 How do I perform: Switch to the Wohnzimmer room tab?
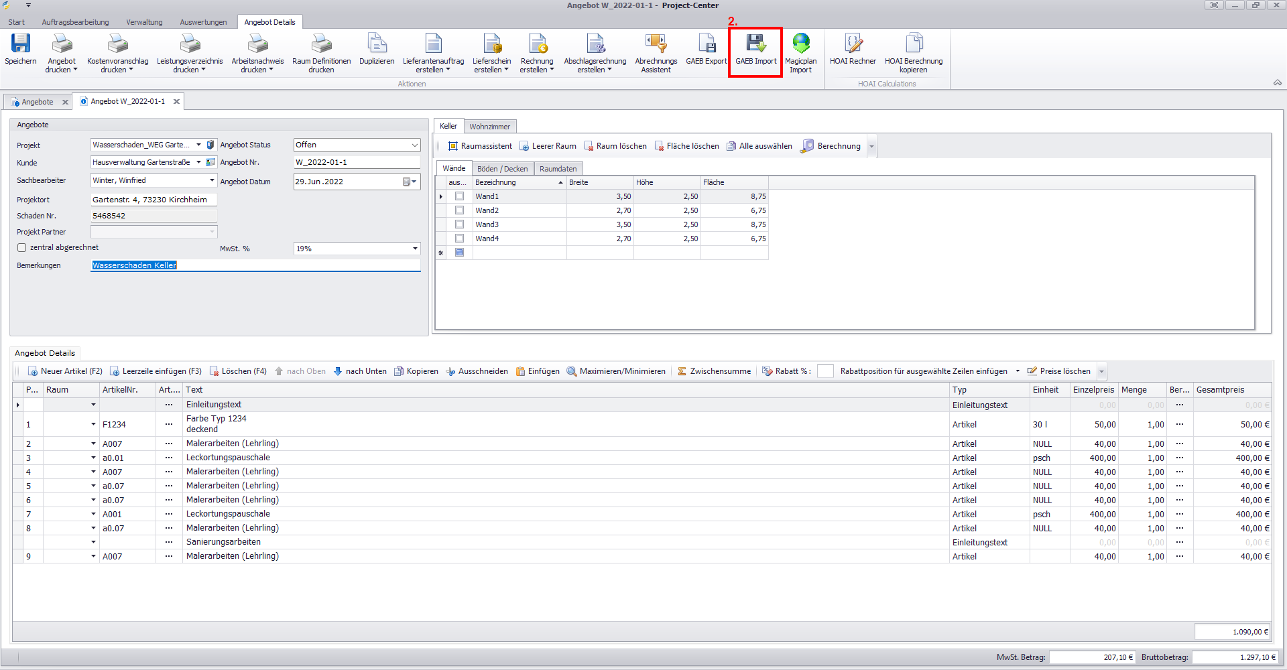(489, 127)
